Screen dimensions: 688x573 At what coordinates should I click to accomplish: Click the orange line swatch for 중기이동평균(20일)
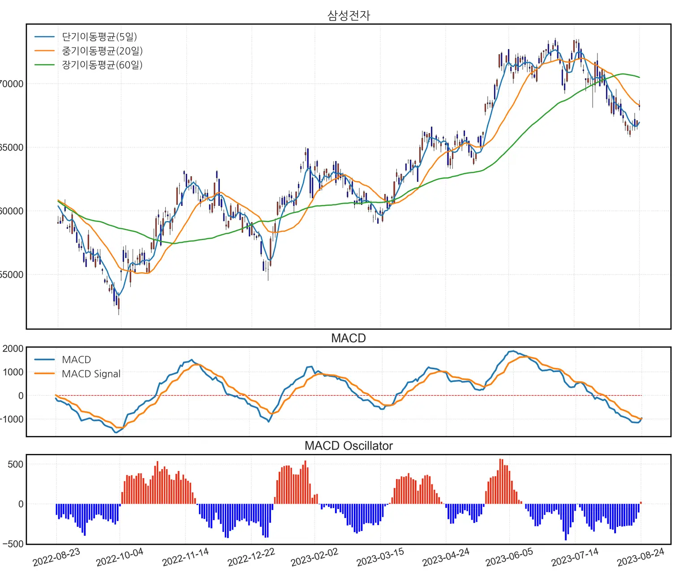point(44,51)
